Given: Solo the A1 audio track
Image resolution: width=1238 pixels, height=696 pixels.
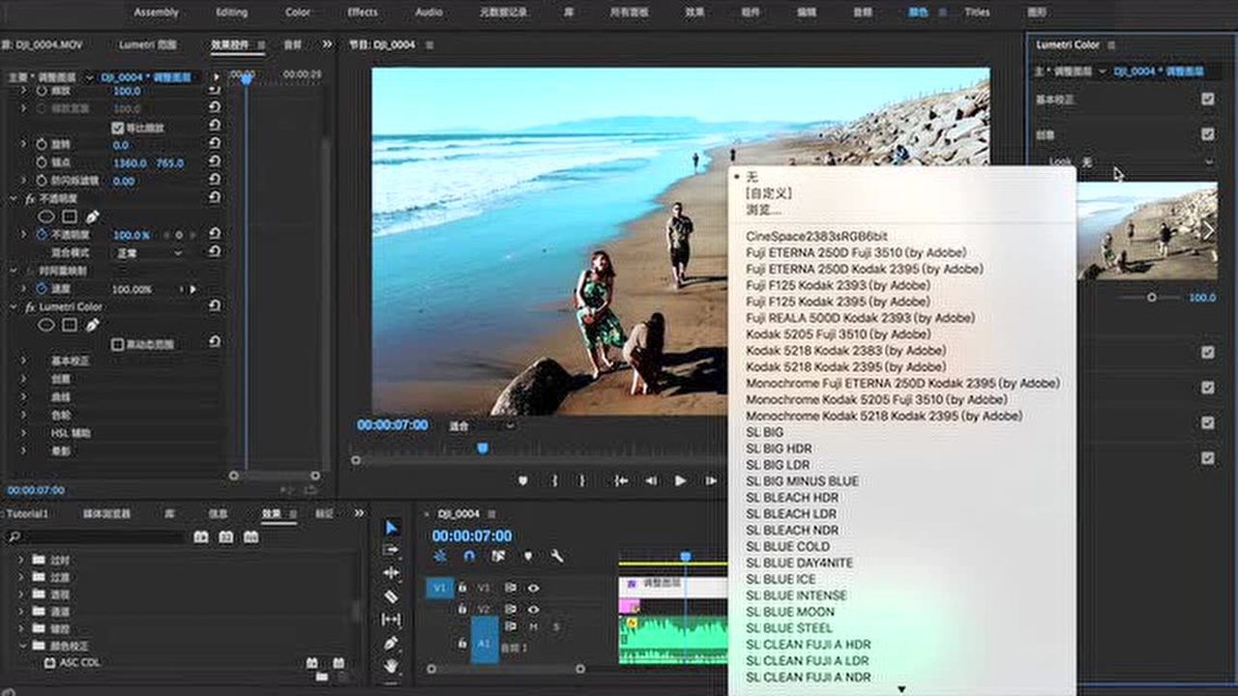Looking at the screenshot, I should tap(555, 627).
